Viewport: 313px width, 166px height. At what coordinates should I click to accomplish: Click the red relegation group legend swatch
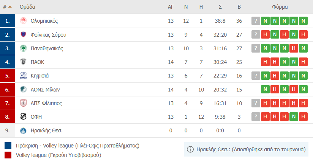coord(8,155)
